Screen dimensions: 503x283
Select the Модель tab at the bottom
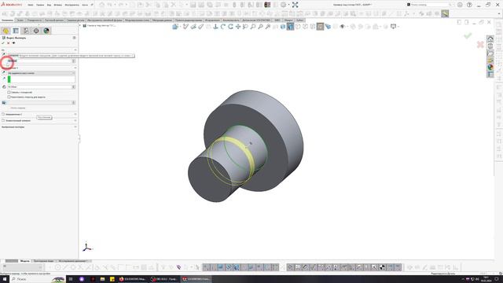click(25, 261)
